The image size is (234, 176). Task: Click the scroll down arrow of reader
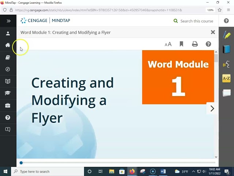pyautogui.click(x=216, y=157)
